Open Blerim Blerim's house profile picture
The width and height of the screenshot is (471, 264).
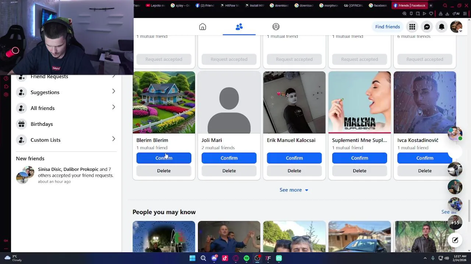click(x=164, y=102)
